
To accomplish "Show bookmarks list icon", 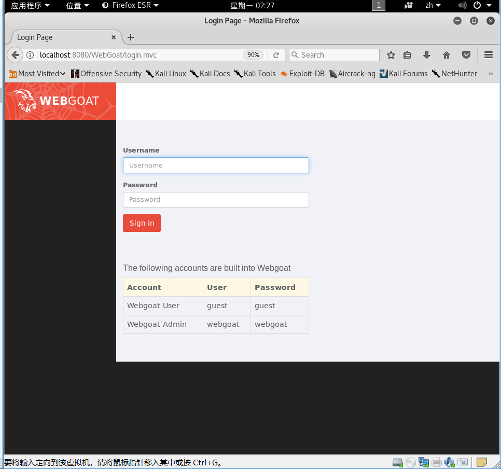I will (407, 55).
